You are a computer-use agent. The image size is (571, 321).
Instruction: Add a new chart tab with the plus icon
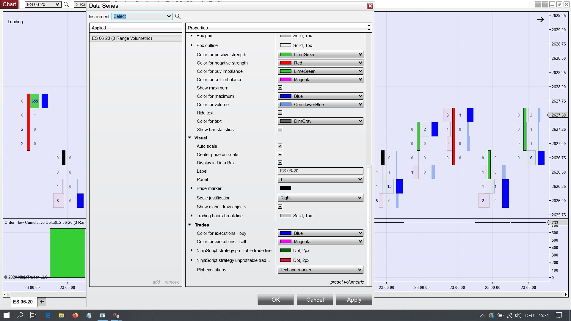coord(42,302)
